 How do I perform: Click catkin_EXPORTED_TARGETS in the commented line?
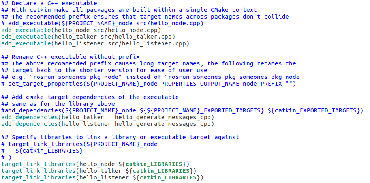pos(315,110)
